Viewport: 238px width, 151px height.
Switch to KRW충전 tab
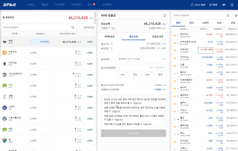(110, 37)
